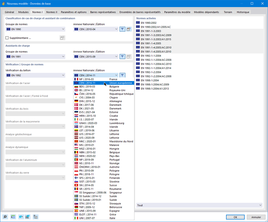Choose BDS | 2019-03 Bulgarie annex

point(104,87)
